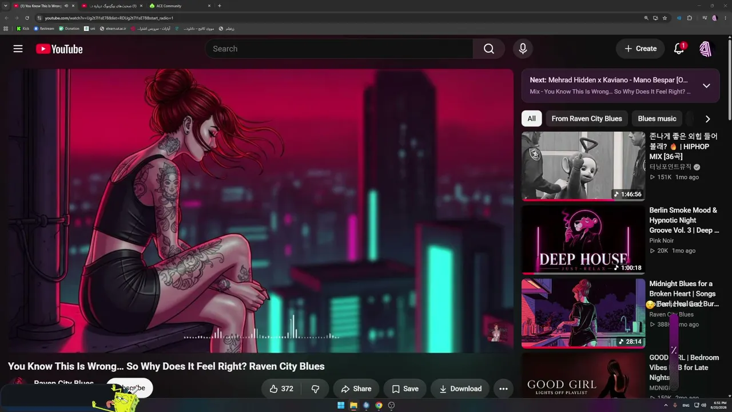Open the elearn.ut.ac.ir bookmark
The image size is (732, 412).
click(x=113, y=28)
